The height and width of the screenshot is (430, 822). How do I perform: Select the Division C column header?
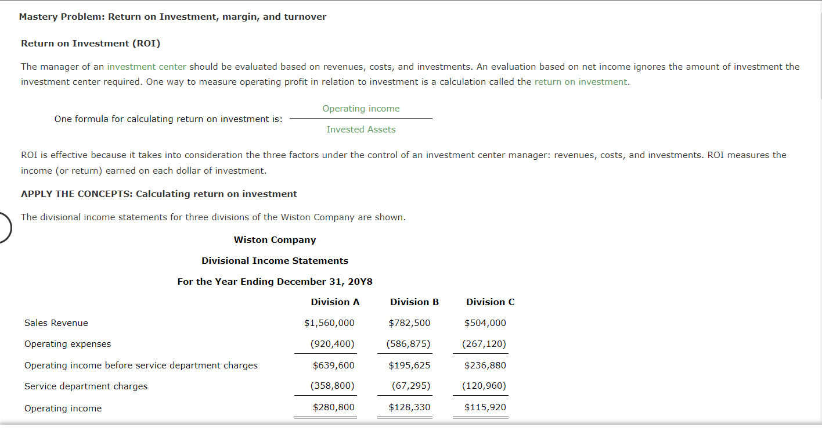pyautogui.click(x=490, y=302)
